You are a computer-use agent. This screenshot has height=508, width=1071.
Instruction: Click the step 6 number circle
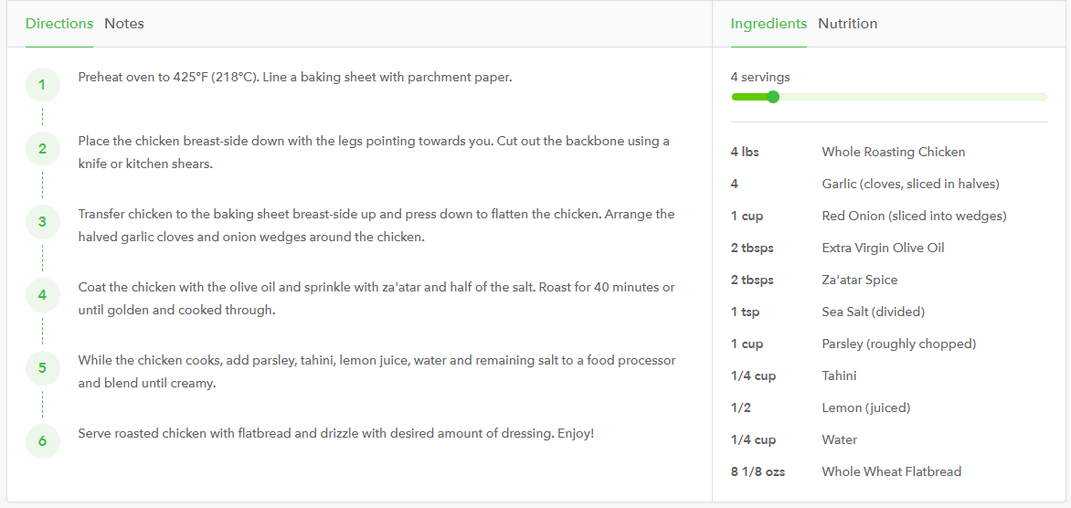42,441
